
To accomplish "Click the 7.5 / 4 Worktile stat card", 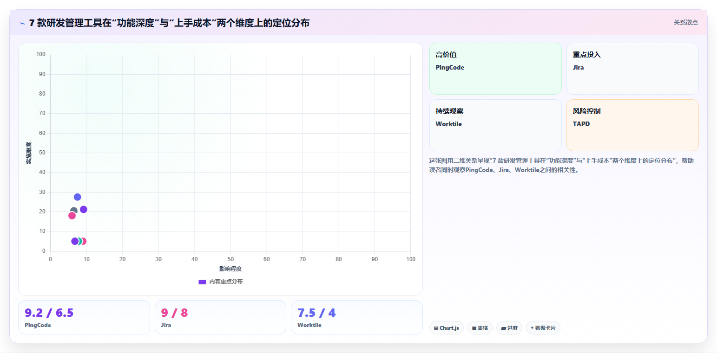I will [x=357, y=317].
